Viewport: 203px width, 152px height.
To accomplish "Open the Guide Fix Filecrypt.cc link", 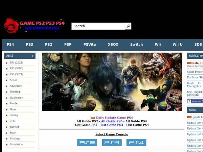I will pyautogui.click(x=195, y=85).
